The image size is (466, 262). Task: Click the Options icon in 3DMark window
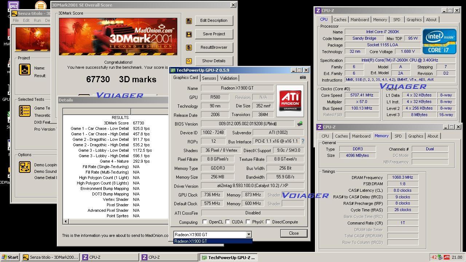tap(25, 167)
